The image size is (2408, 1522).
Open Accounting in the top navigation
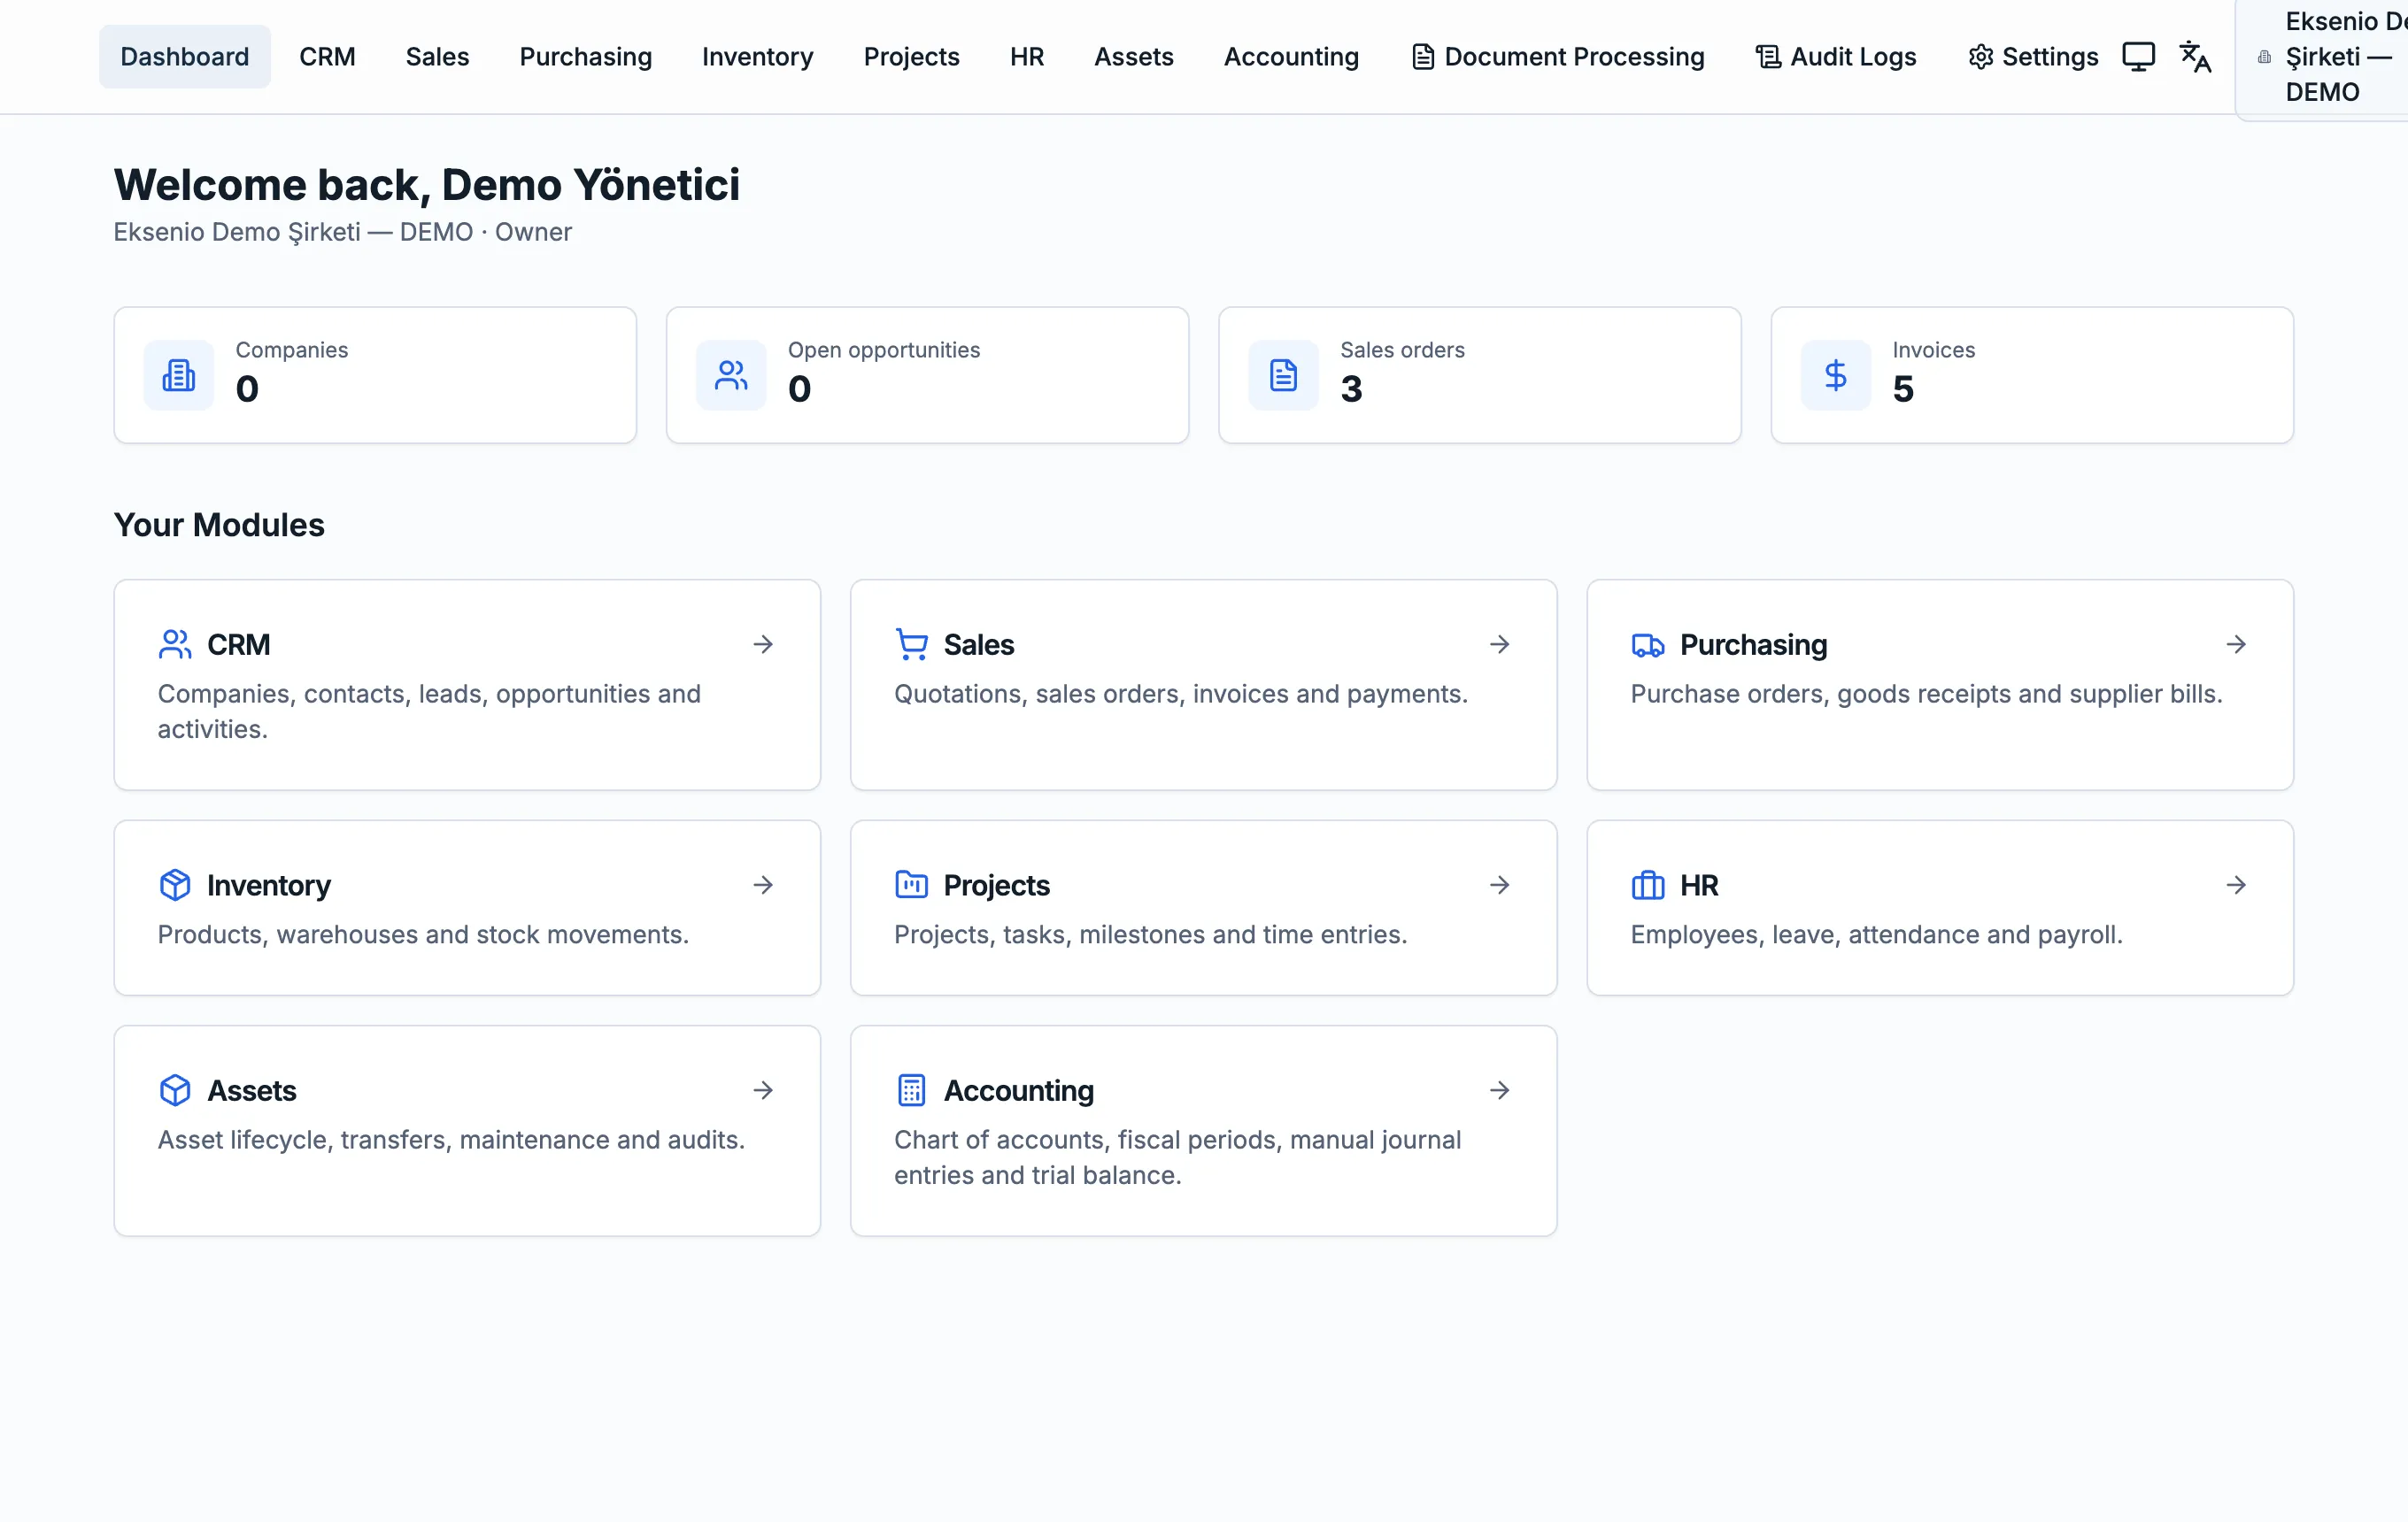tap(1291, 57)
